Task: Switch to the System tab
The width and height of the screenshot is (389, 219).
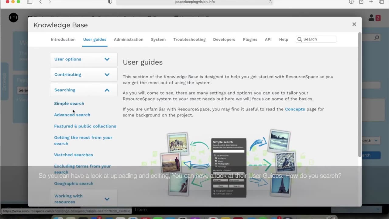Action: [x=158, y=40]
